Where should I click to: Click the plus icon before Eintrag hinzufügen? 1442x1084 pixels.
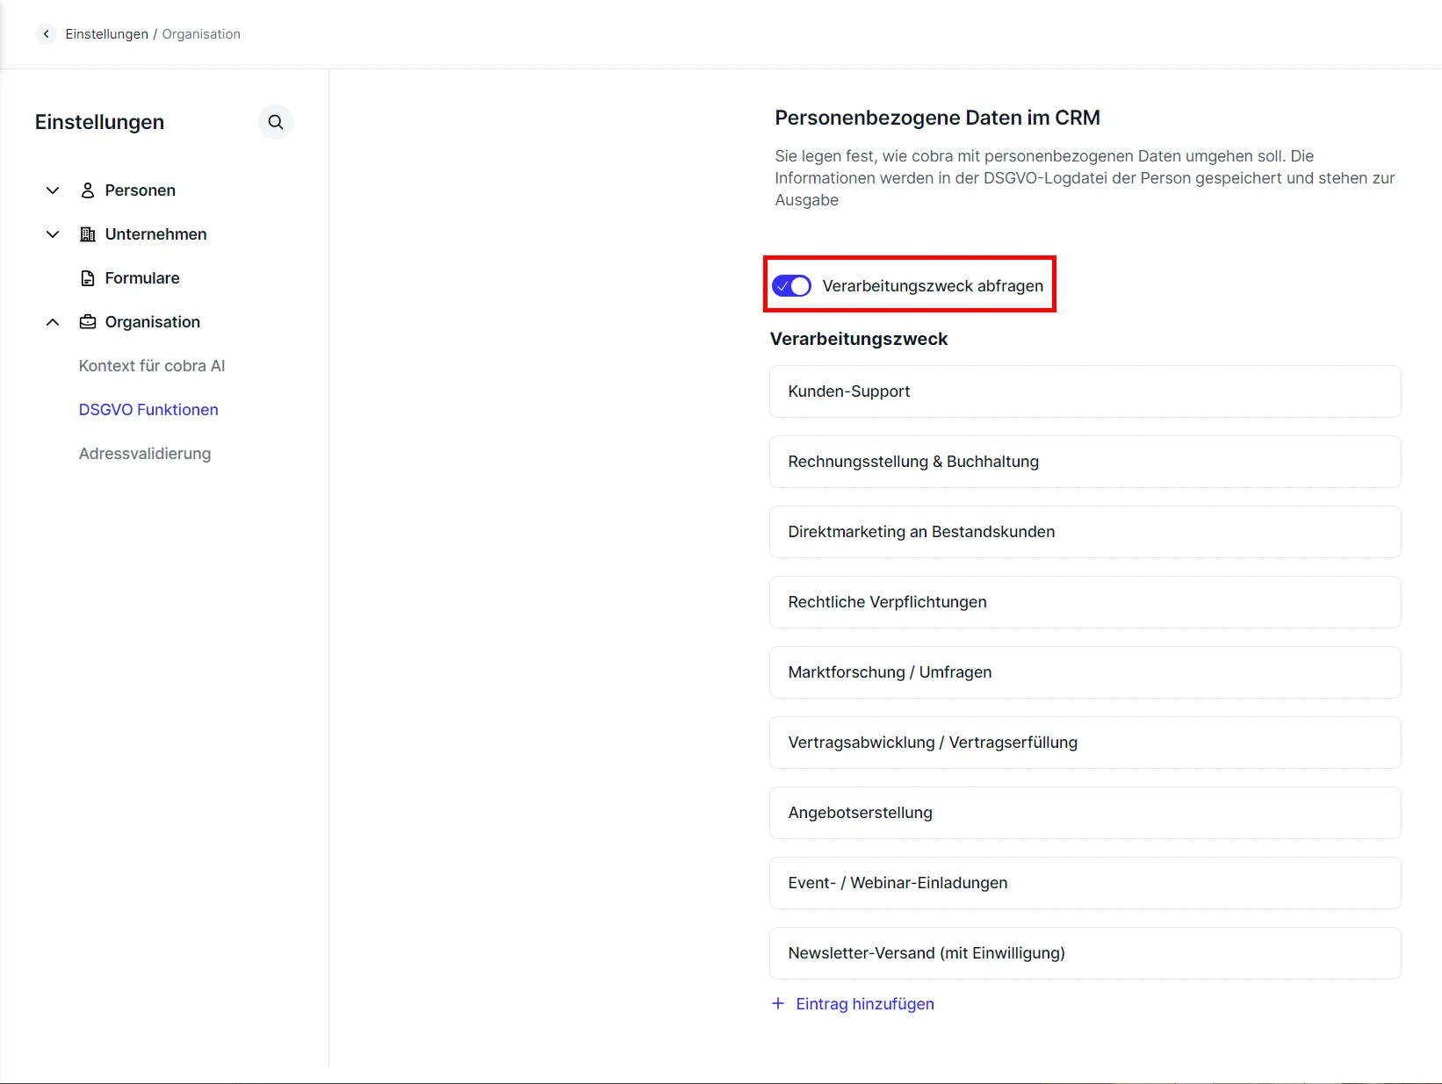coord(778,1003)
